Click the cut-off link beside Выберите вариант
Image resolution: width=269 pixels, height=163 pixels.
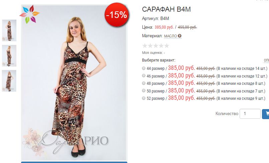coord(266,60)
